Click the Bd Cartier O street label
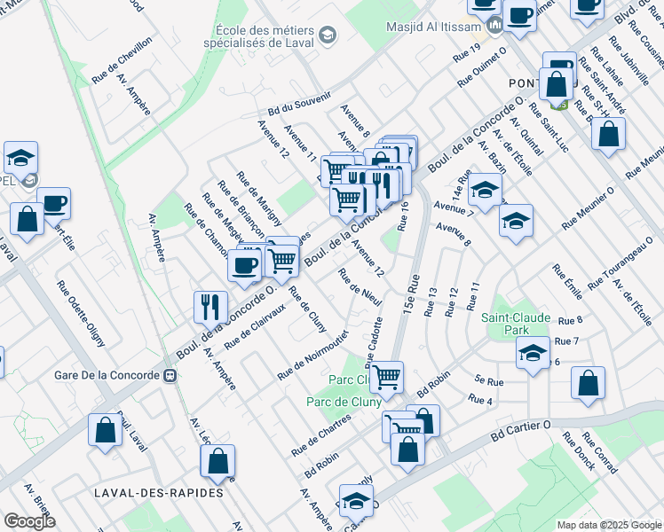Image resolution: width=664 pixels, height=532 pixels. pos(521,431)
